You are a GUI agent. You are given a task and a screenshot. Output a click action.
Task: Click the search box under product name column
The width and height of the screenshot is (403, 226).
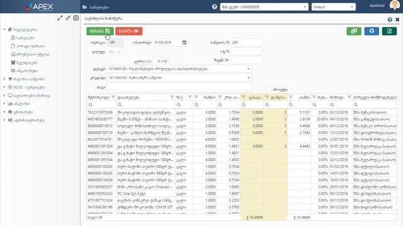coord(145,105)
